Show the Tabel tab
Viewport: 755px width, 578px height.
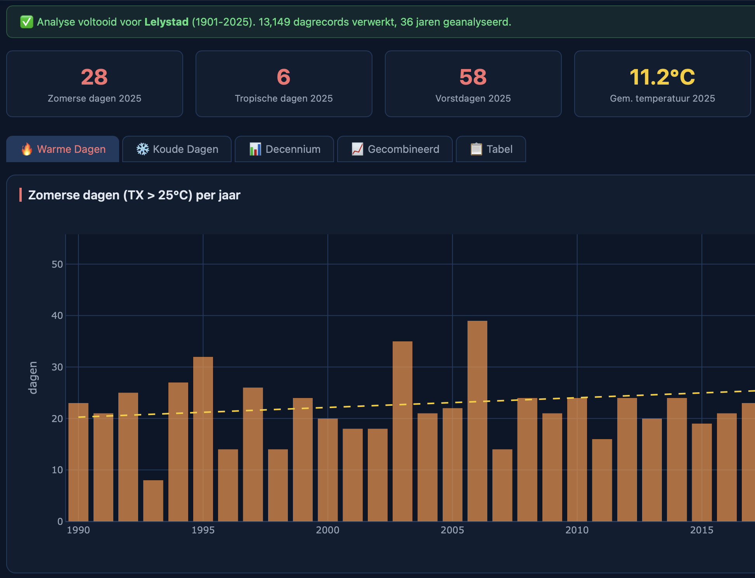[499, 149]
